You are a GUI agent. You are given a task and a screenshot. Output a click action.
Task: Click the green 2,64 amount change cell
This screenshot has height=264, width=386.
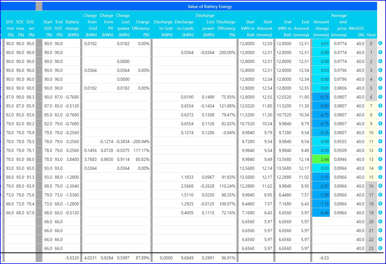point(321,159)
